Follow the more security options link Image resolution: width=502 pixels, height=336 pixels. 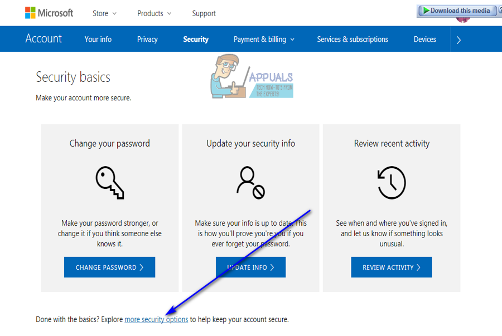point(156,320)
